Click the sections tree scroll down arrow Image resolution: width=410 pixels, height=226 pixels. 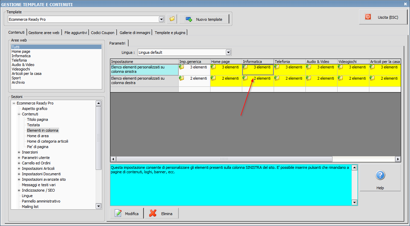(x=99, y=206)
